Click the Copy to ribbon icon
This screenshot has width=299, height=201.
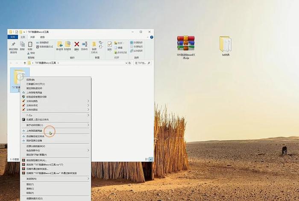tap(67, 46)
